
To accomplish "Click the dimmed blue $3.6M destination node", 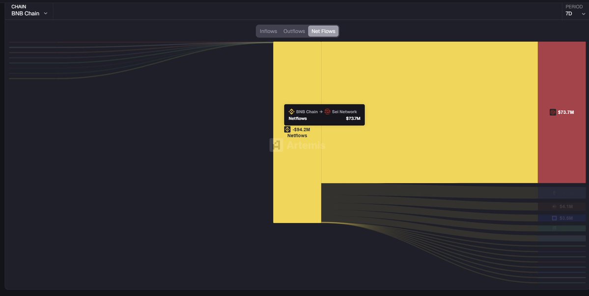I will point(561,218).
